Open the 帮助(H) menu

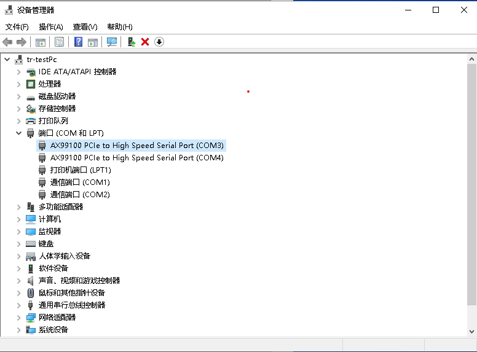click(x=119, y=27)
